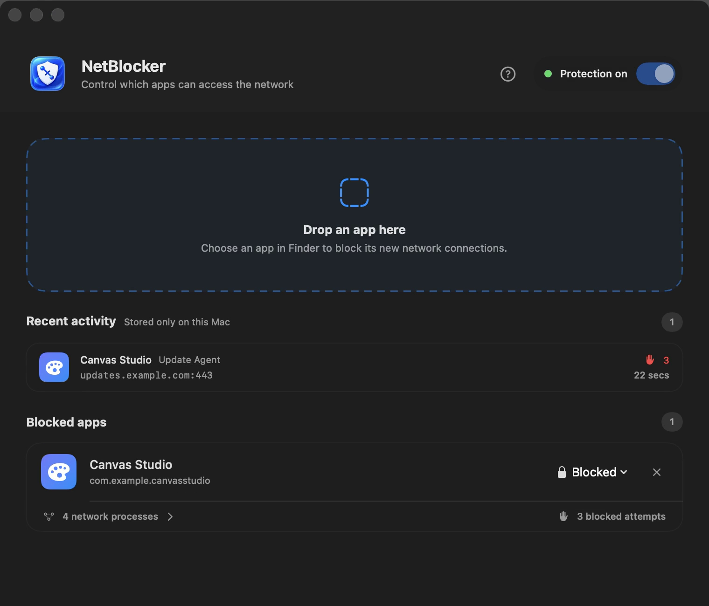The image size is (709, 606).
Task: Click the Update Agent label
Action: pos(189,360)
